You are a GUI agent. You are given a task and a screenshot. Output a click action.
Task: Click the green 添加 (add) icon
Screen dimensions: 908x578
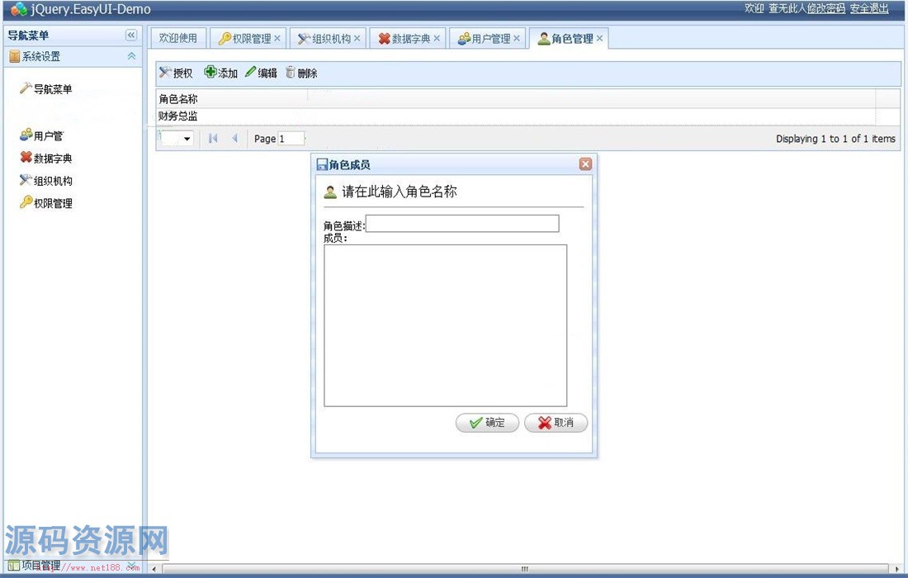pyautogui.click(x=210, y=73)
